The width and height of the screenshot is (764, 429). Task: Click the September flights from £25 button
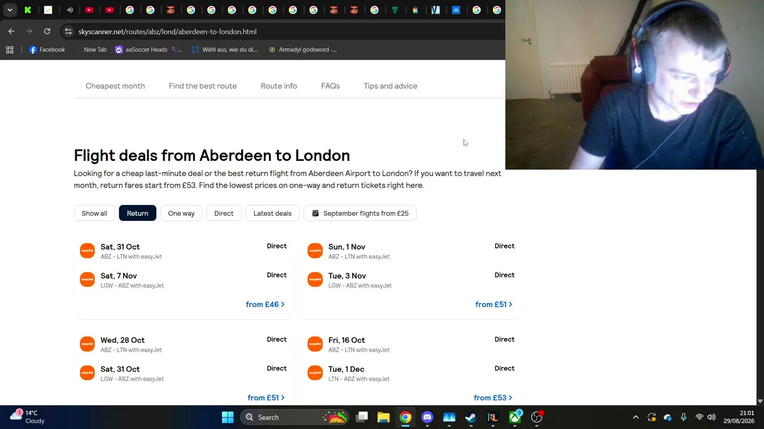[x=360, y=213]
